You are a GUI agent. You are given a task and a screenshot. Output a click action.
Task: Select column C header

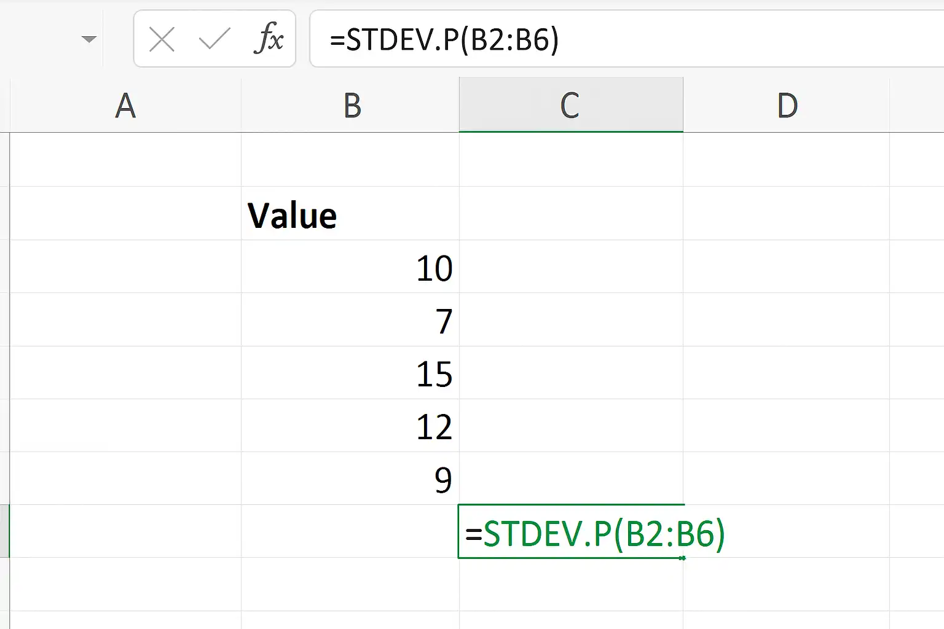click(x=571, y=105)
